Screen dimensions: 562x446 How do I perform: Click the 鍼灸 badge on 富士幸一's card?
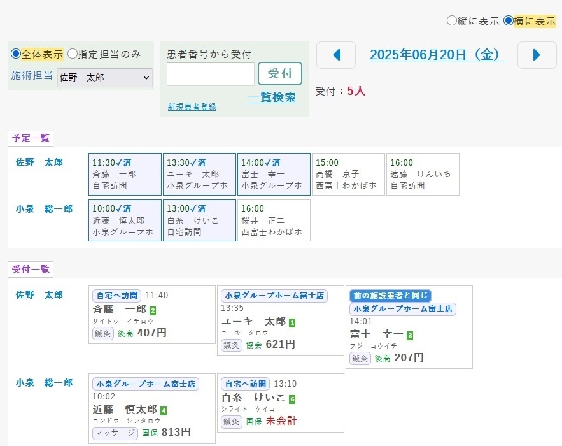coord(360,358)
